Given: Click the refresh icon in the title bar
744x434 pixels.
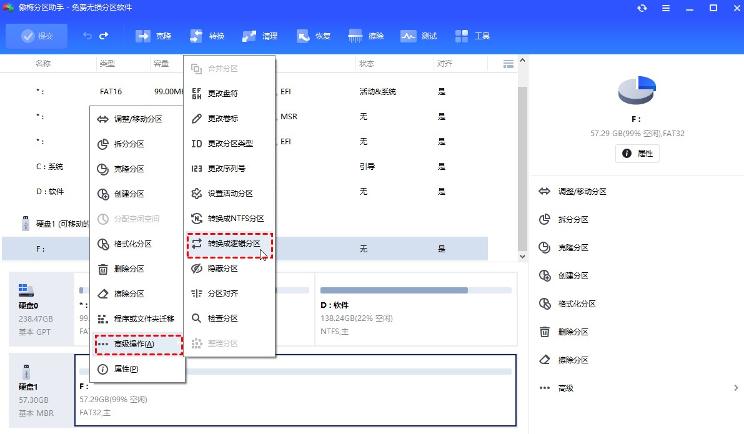Looking at the screenshot, I should [643, 8].
